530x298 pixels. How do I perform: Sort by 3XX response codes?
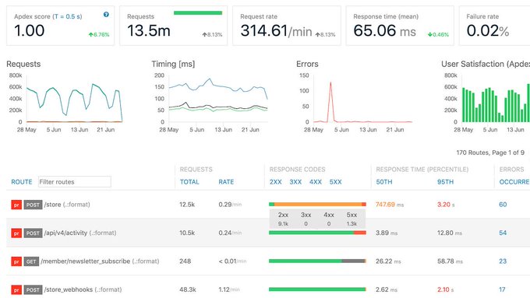click(295, 182)
